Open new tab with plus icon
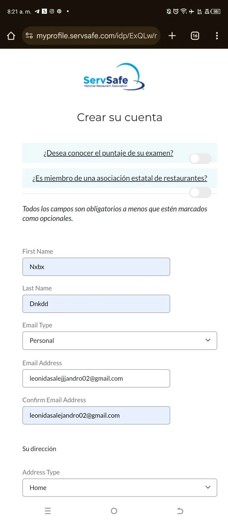 tap(172, 36)
